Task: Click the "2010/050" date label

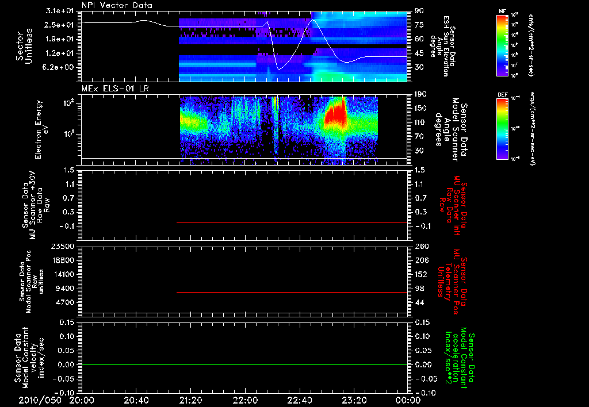Action: (x=40, y=400)
